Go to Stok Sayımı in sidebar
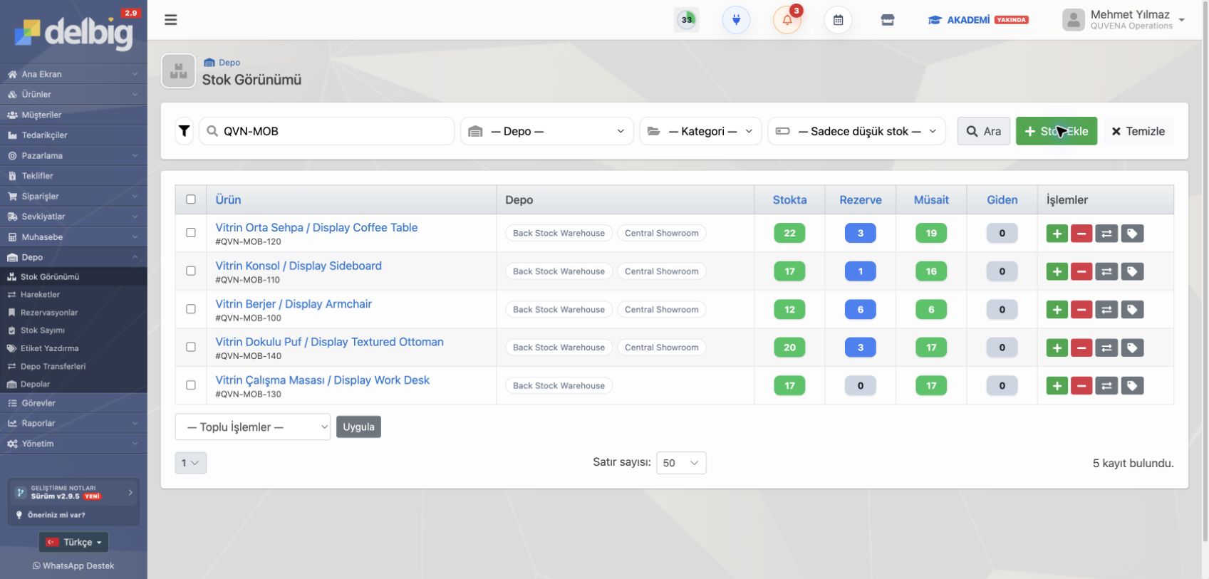This screenshot has width=1209, height=579. (43, 330)
